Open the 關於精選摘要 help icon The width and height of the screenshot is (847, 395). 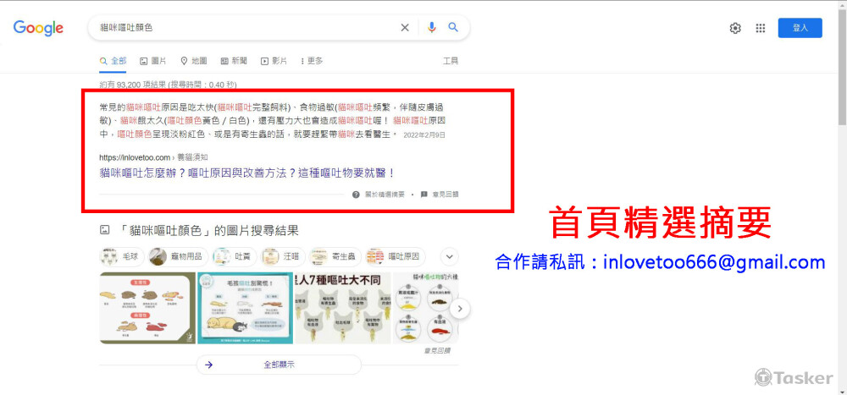tap(356, 195)
